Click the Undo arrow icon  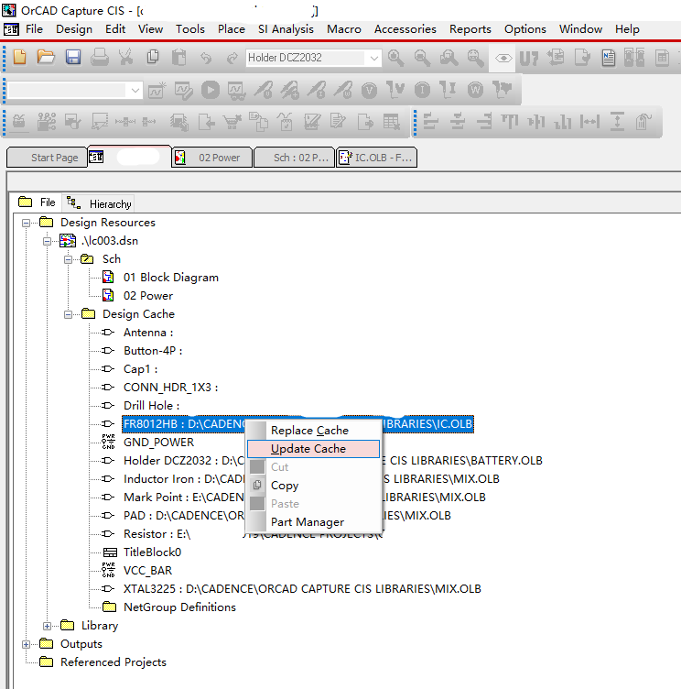pyautogui.click(x=205, y=58)
